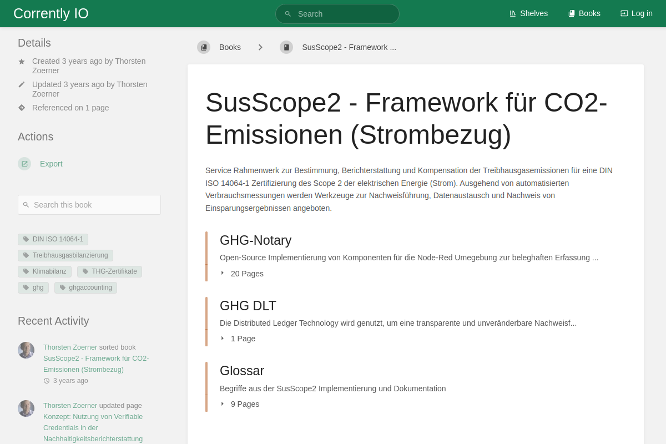Open the Konzept: Nutzung von Verifiable Credentials page link
Viewport: 666px width, 444px height.
point(93,428)
